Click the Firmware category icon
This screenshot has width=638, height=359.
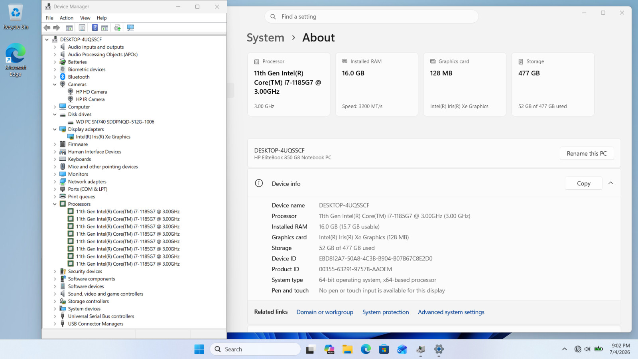pos(63,144)
